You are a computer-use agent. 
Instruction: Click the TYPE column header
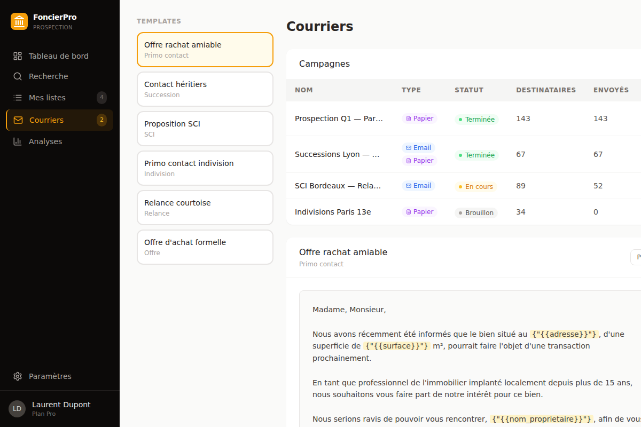[411, 90]
